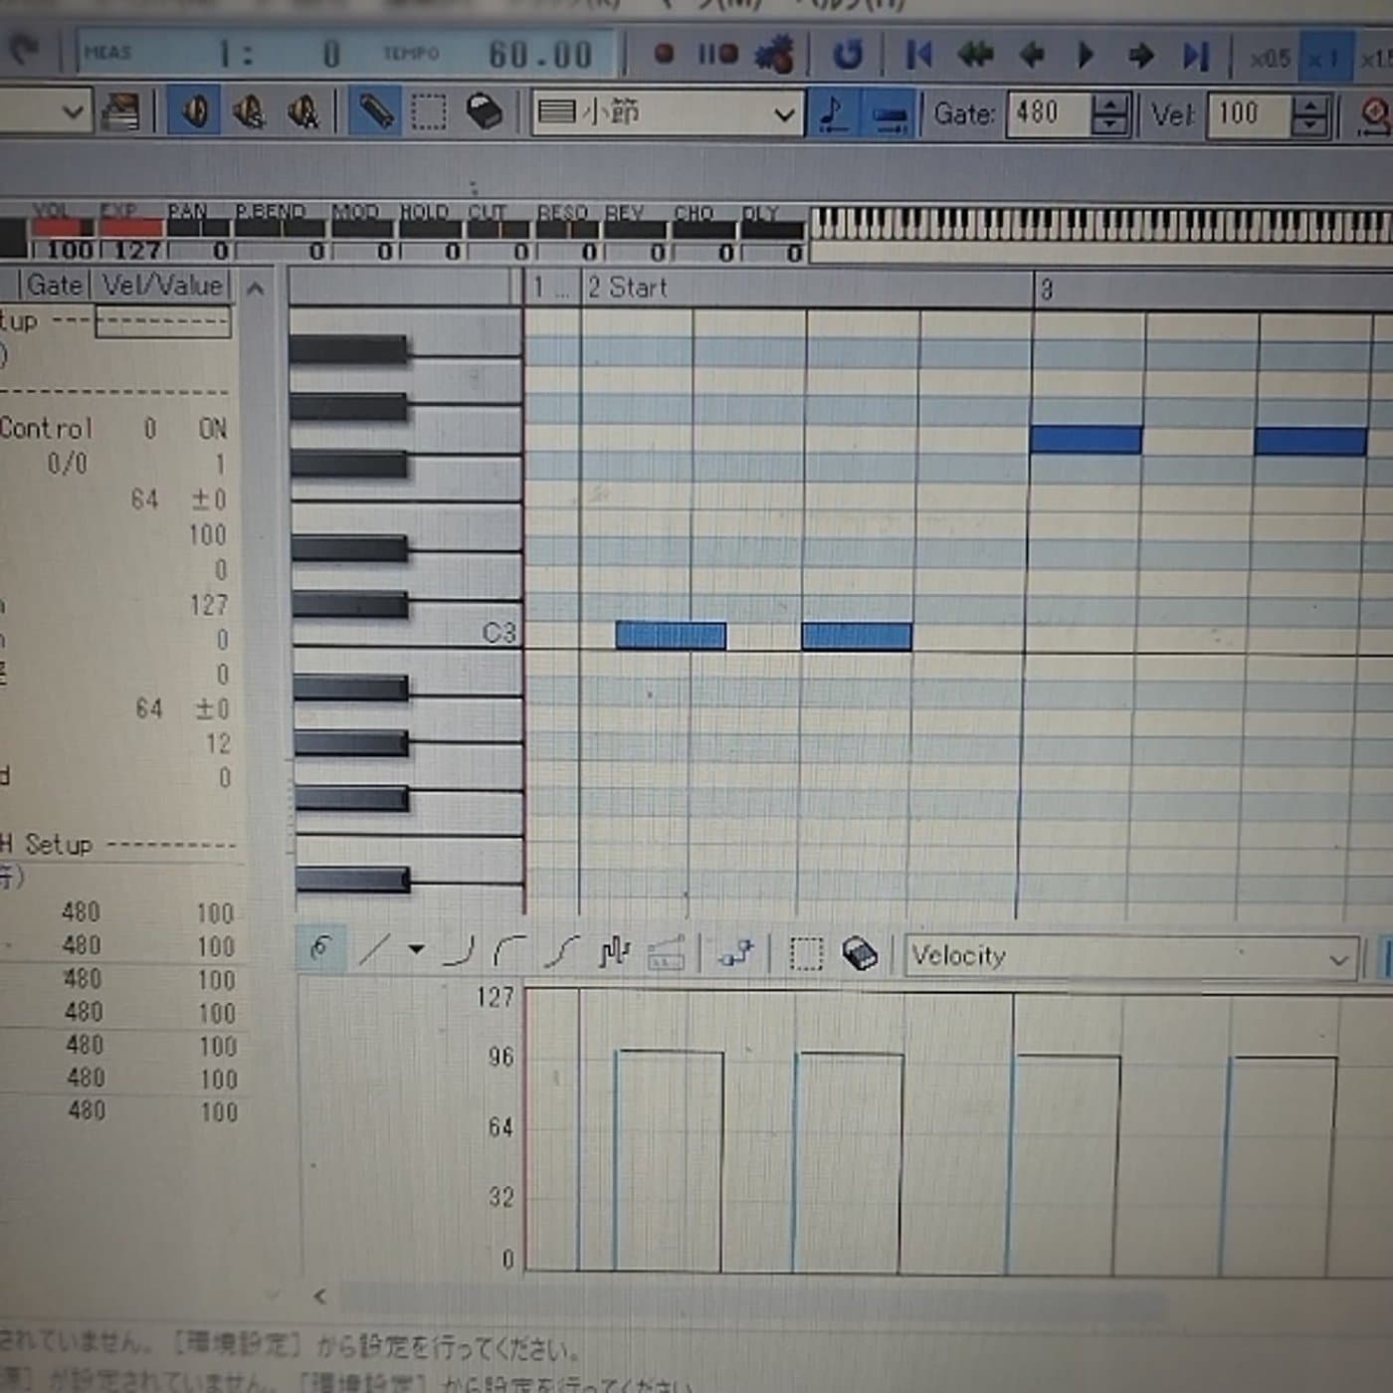The height and width of the screenshot is (1393, 1393).
Task: Open the Velocity controller dropdown
Action: coord(1131,958)
